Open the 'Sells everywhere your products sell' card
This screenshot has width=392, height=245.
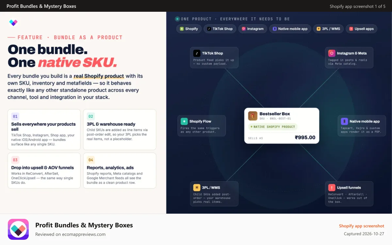click(x=44, y=130)
